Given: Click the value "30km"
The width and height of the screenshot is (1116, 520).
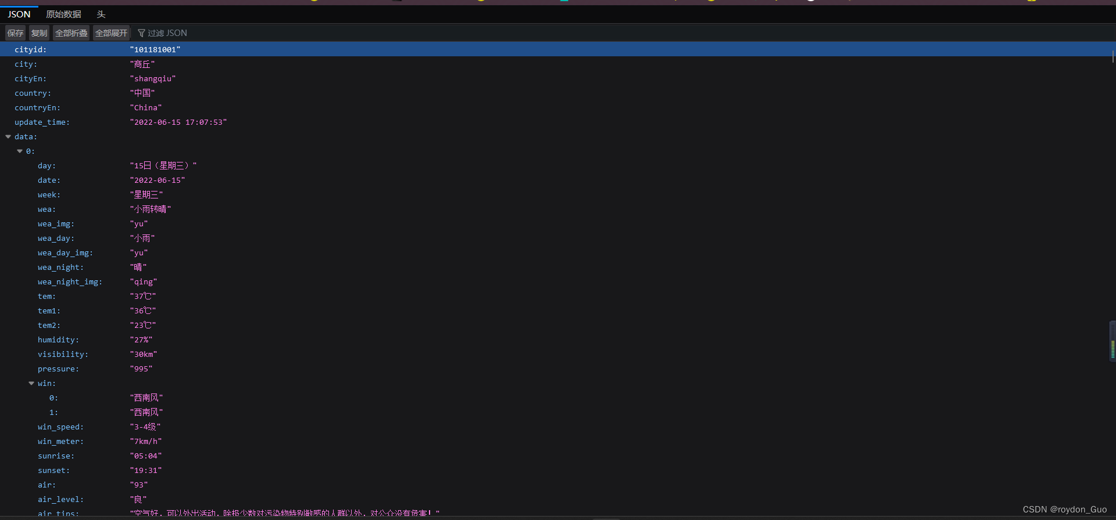Looking at the screenshot, I should tap(144, 354).
